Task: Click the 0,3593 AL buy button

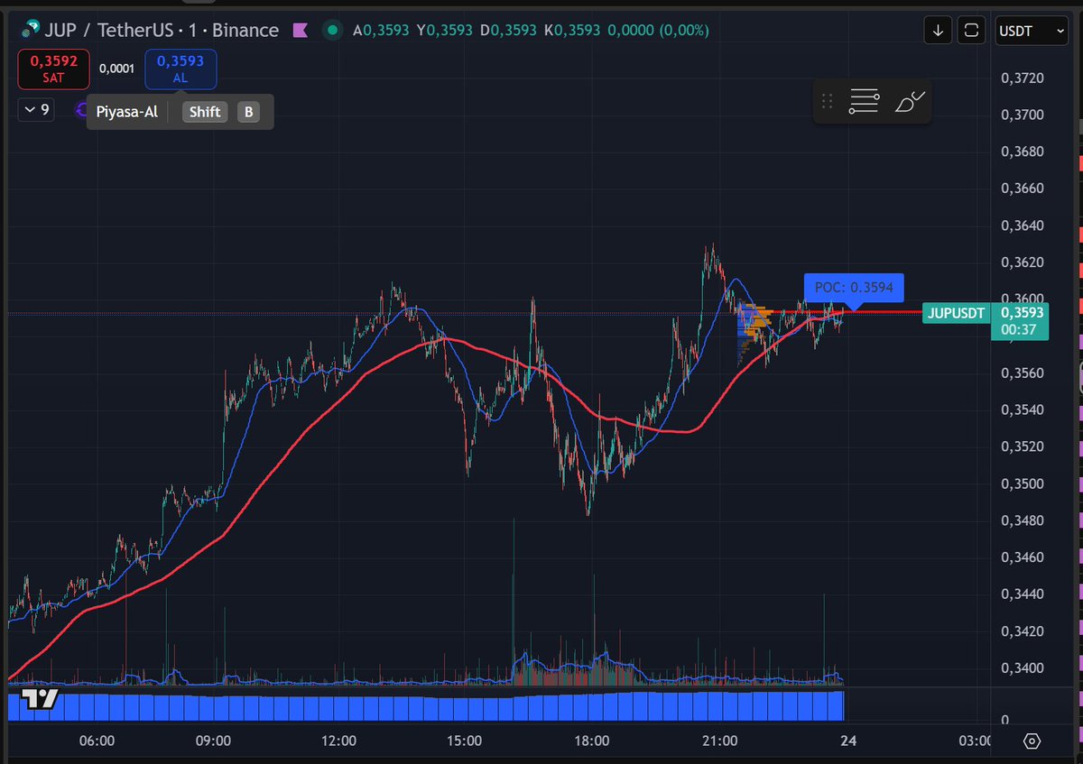Action: 180,69
